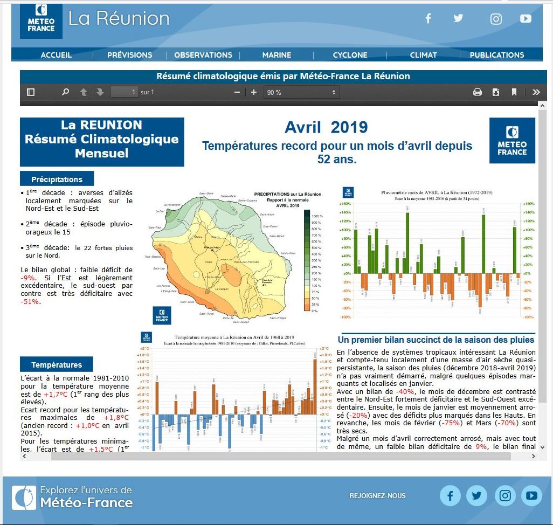The image size is (553, 525).
Task: Go to next PDF page arrow
Action: pos(100,92)
